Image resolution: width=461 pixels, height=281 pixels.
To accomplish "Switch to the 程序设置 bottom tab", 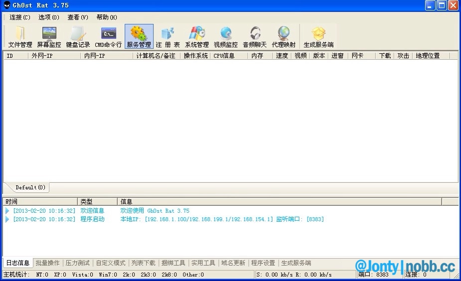I will point(263,263).
